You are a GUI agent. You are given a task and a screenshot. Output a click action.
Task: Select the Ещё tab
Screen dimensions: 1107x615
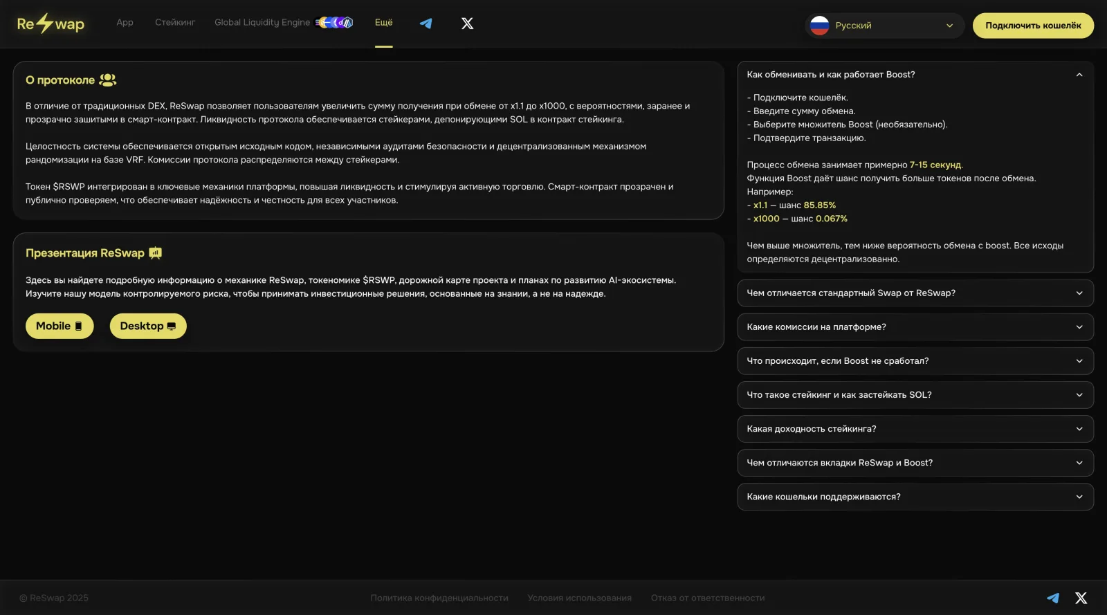point(384,22)
